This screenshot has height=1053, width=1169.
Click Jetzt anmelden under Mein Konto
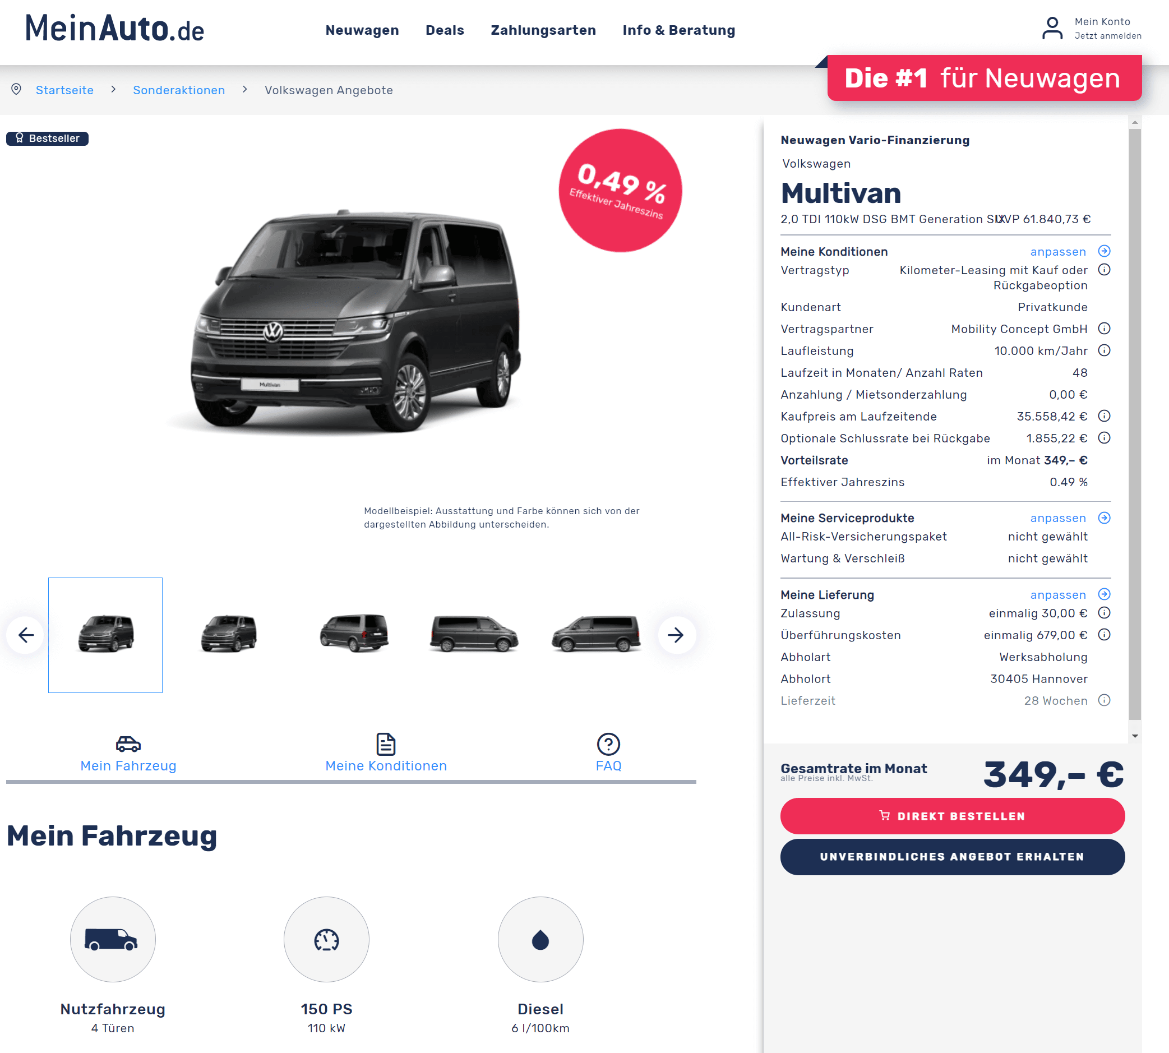1108,36
